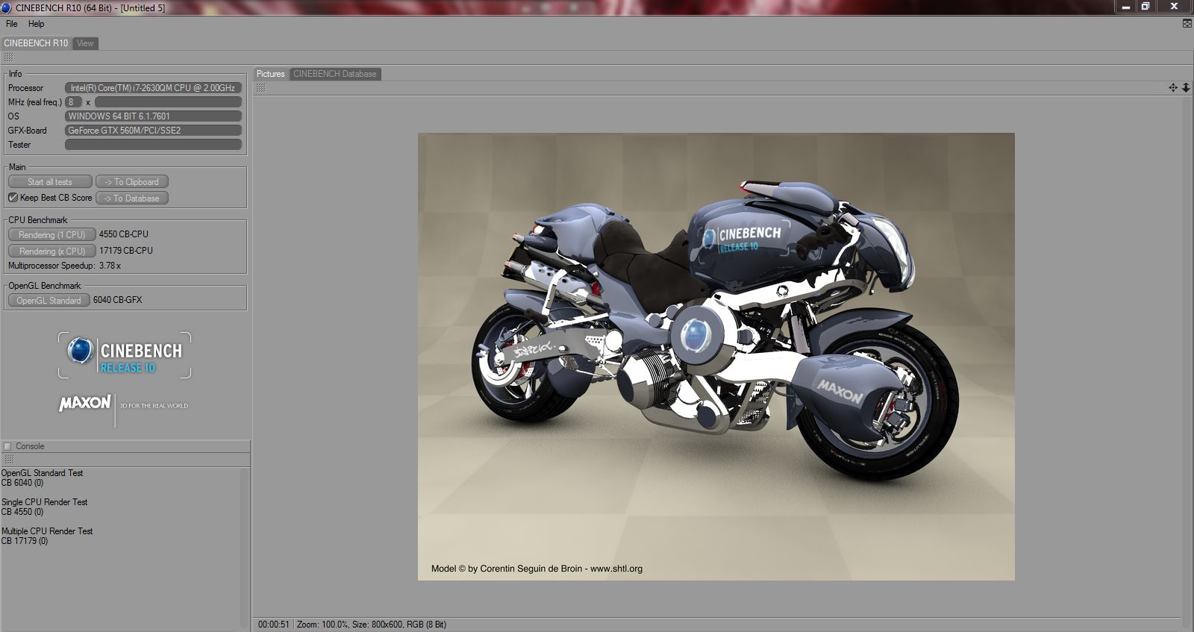1194x632 pixels.
Task: Open the Help menu
Action: coord(36,24)
